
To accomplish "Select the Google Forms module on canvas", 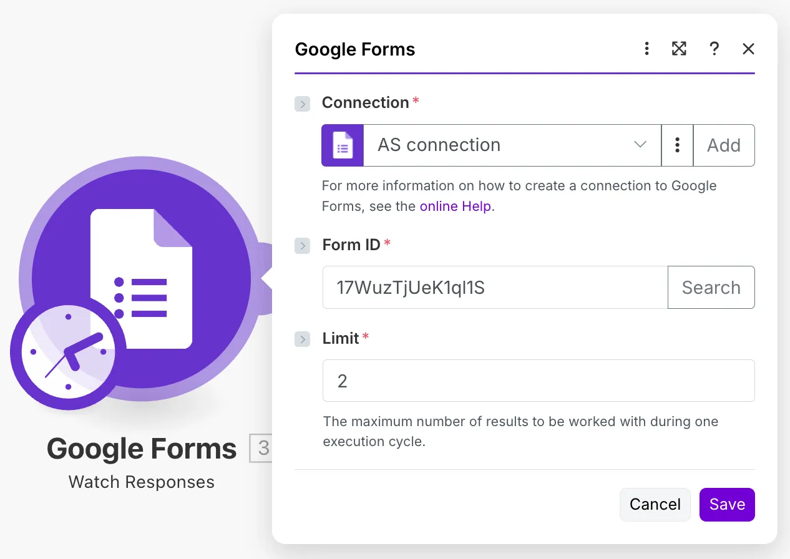I will [x=141, y=279].
